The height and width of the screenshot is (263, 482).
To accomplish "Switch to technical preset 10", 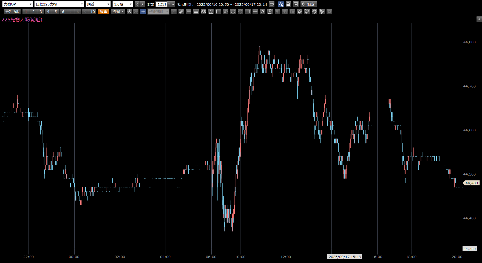I will (93, 12).
